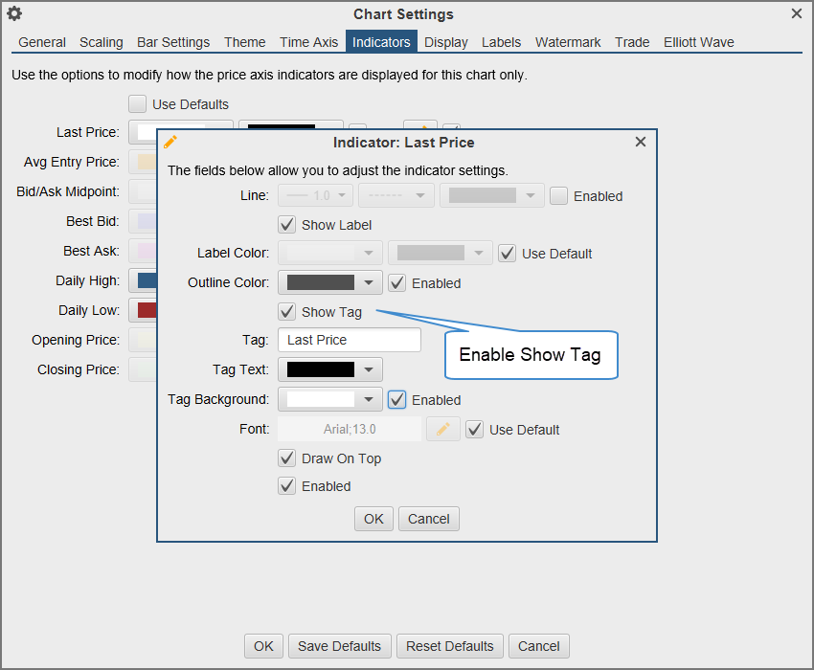Click OK in the Indicator dialog
The image size is (814, 670).
click(373, 519)
